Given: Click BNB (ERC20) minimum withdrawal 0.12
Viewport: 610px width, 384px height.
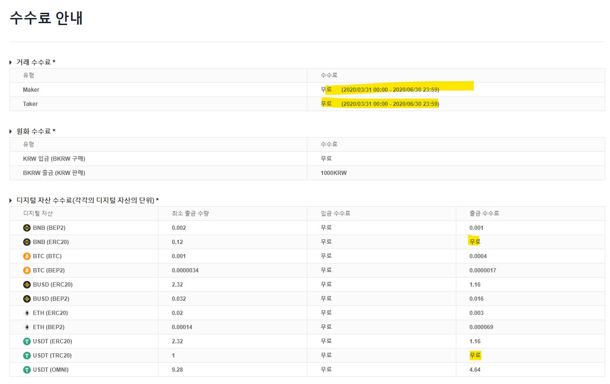Looking at the screenshot, I should (177, 242).
